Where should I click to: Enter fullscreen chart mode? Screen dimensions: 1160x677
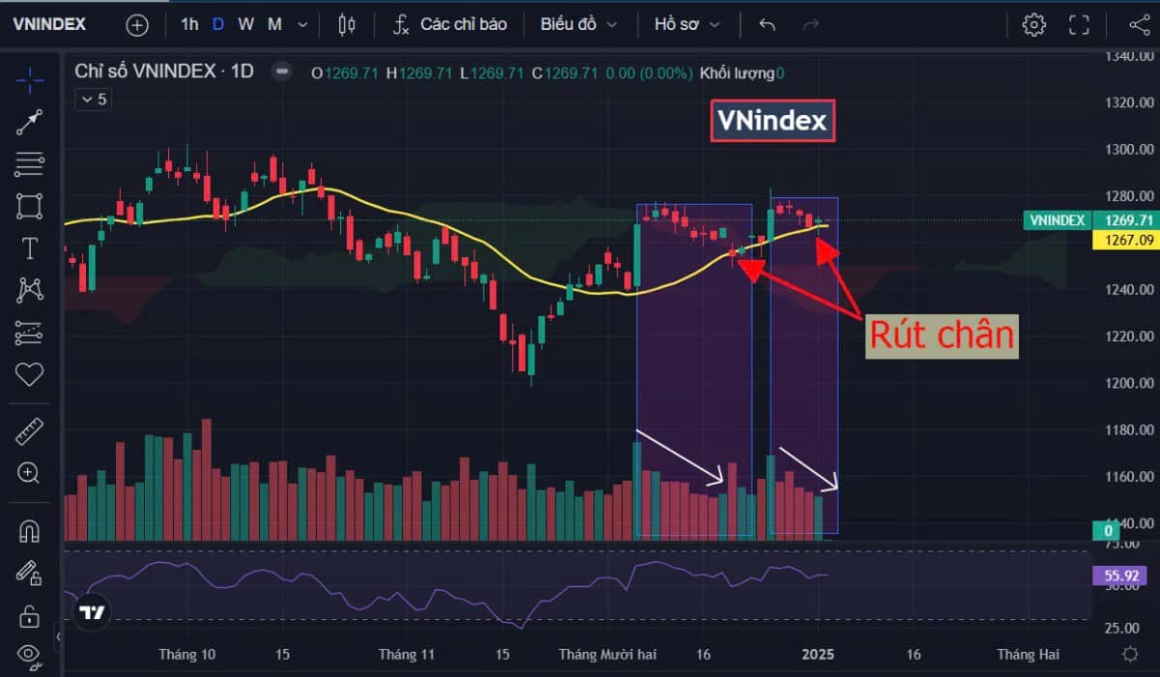[x=1079, y=24]
